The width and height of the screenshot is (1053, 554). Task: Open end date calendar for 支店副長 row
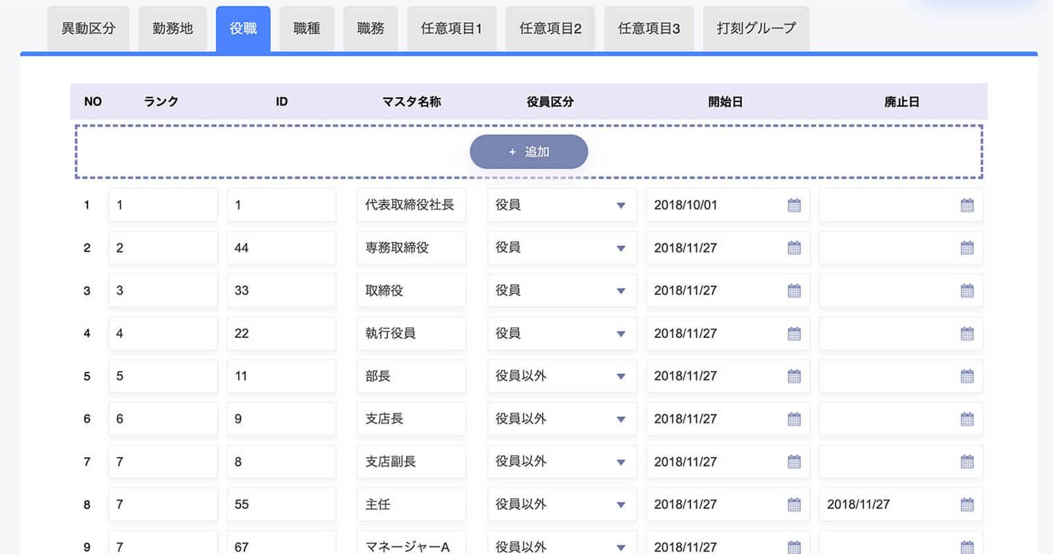point(967,462)
